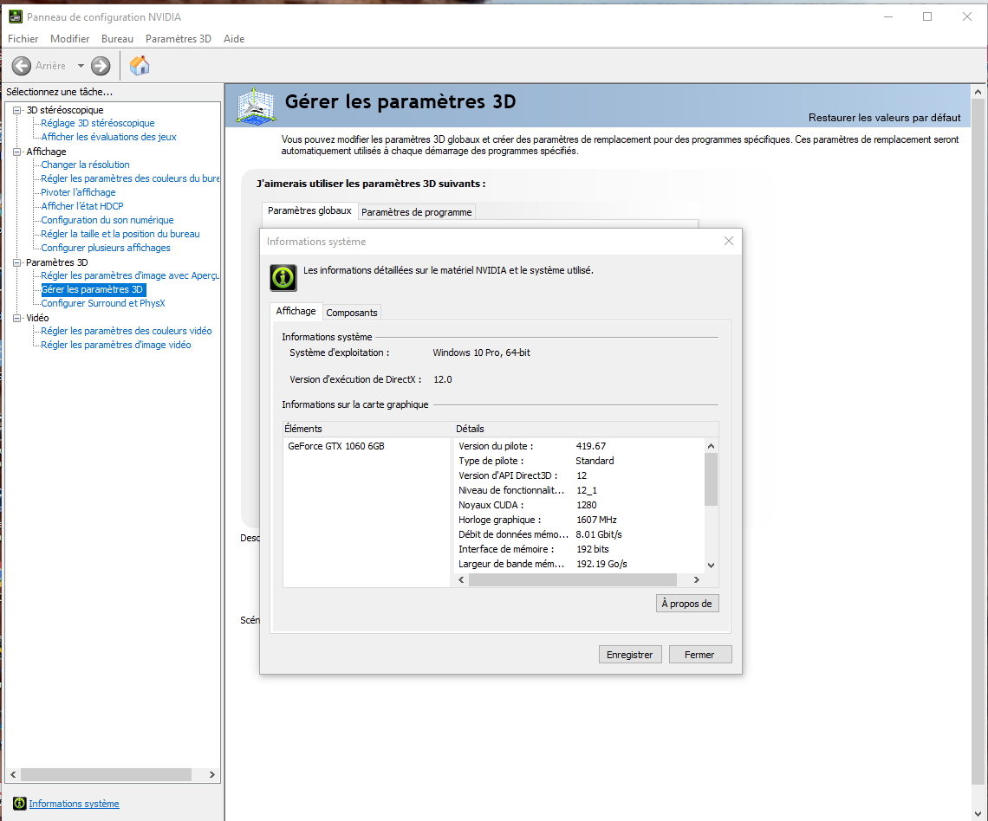Viewport: 988px width, 821px height.
Task: Click the Fermer button
Action: (700, 655)
